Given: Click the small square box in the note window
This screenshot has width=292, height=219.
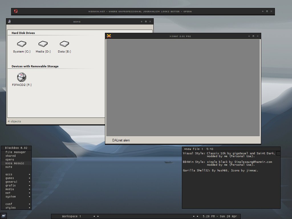Looking at the screenshot, I should 278,153.
